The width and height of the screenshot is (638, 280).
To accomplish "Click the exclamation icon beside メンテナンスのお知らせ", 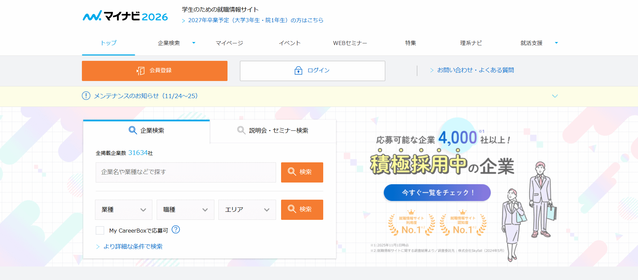I will 86,96.
